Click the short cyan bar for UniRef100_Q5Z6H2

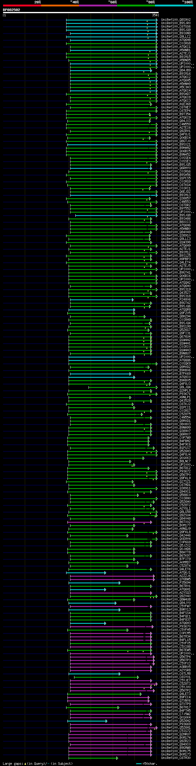(87, 721)
